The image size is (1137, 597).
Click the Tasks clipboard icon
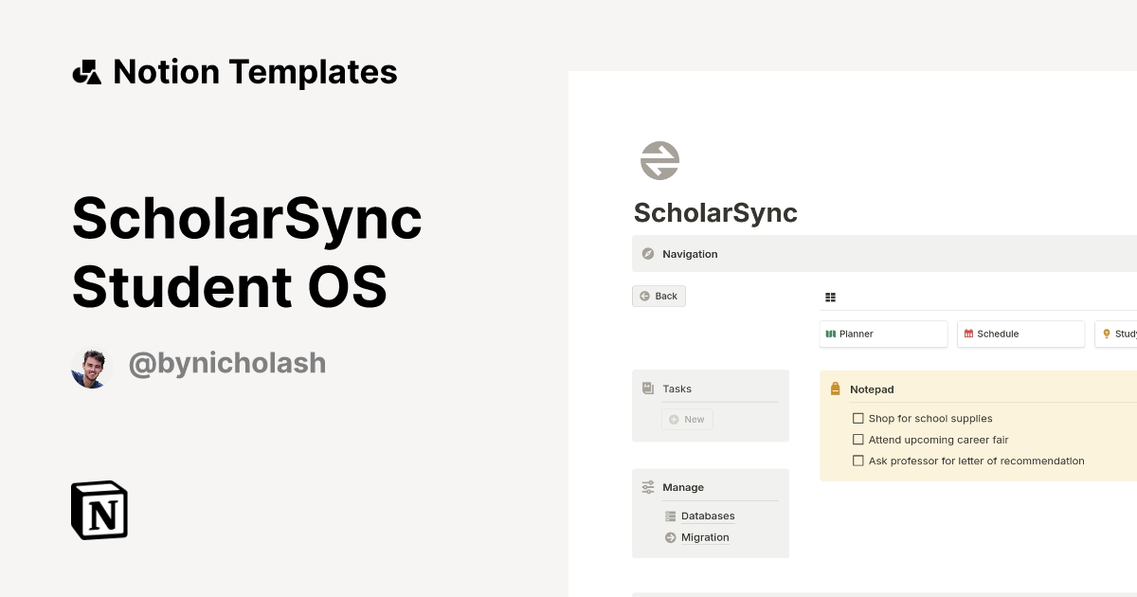648,388
